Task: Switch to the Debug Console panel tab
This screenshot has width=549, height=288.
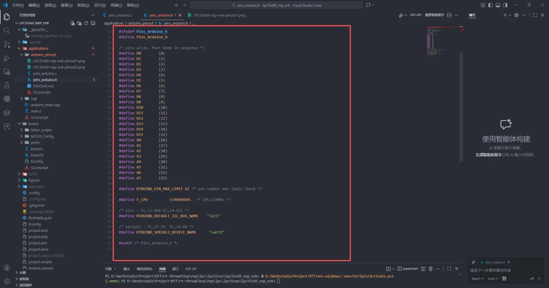Action: click(x=145, y=269)
